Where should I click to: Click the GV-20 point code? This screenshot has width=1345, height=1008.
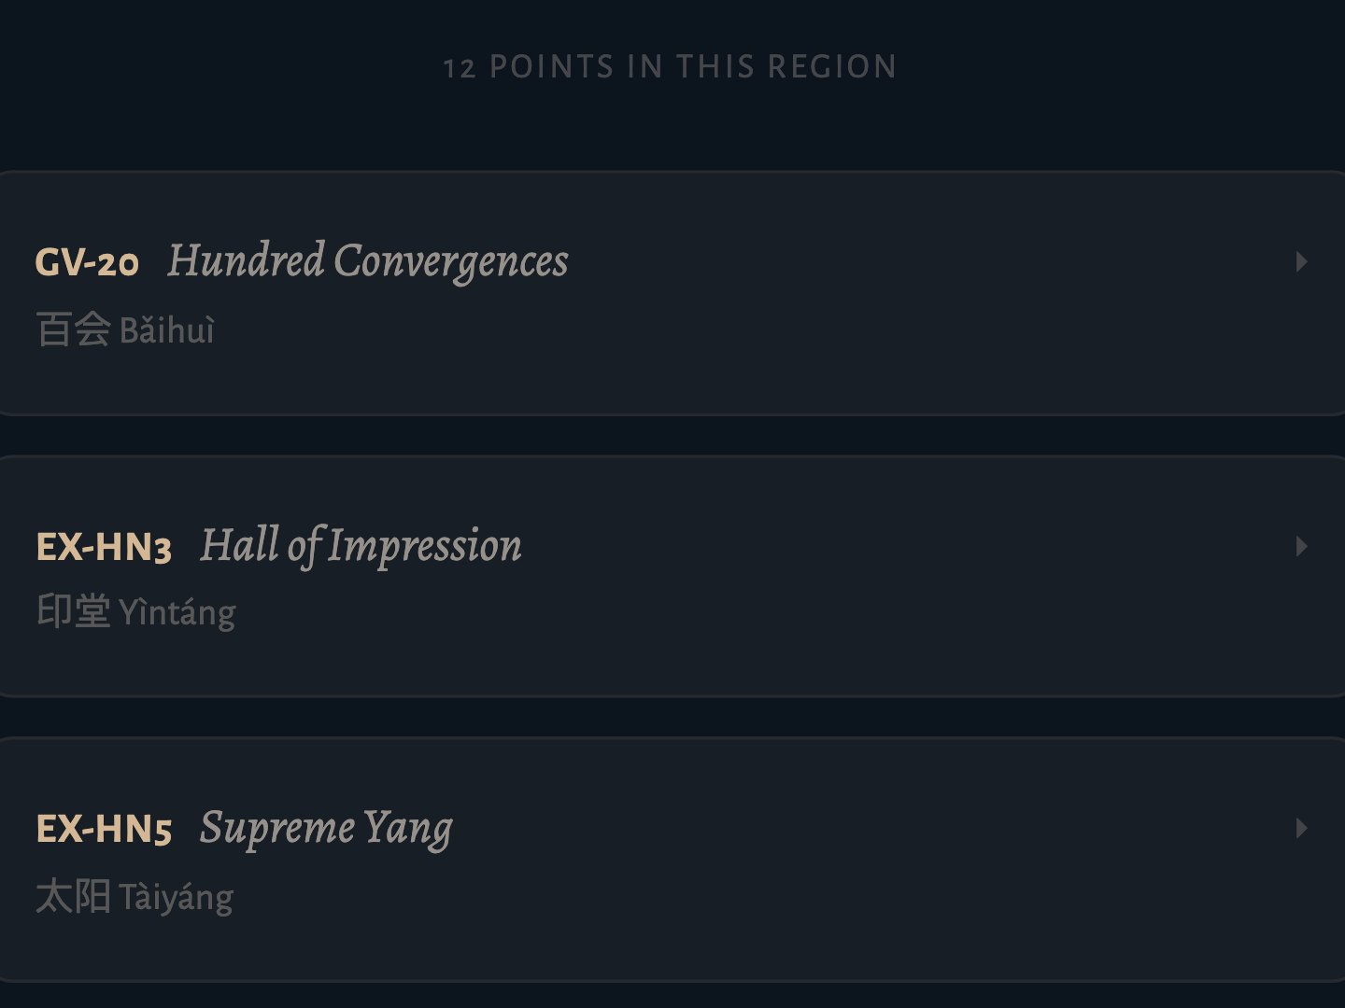tap(88, 263)
